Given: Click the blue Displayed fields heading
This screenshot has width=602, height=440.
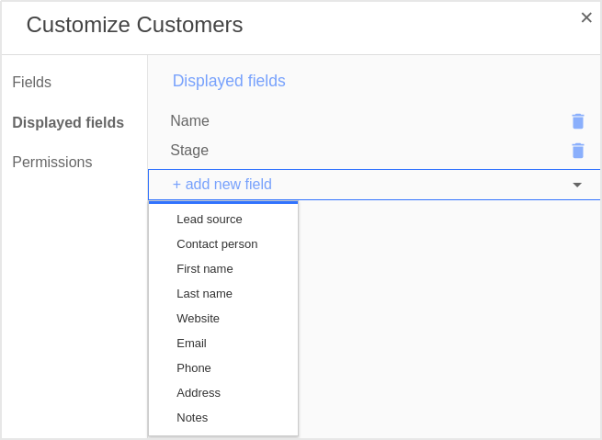Looking at the screenshot, I should (229, 81).
